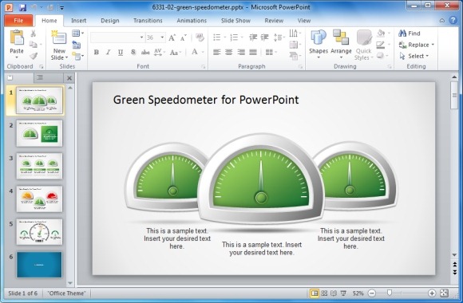Click the 52% zoom level
Screen dimensions: 463x303
tap(358, 293)
